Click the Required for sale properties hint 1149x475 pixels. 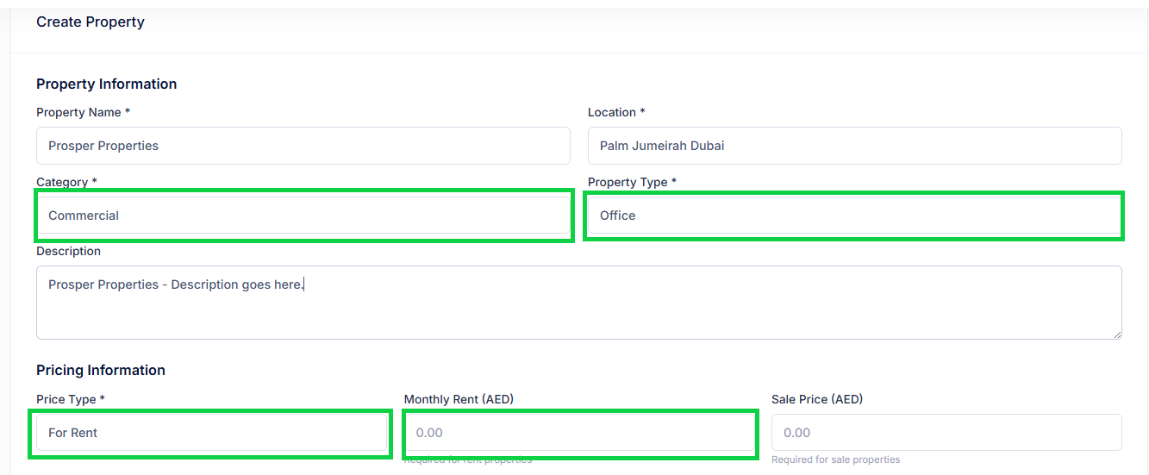tap(835, 459)
